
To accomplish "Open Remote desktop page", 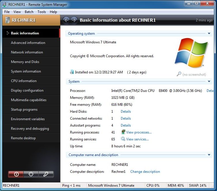I will 31,138.
